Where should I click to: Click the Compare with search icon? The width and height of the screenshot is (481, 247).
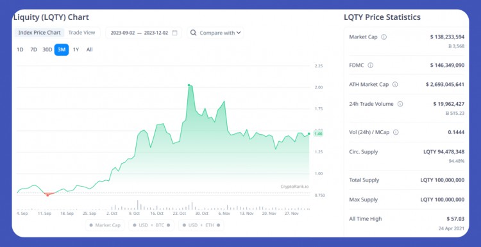(x=193, y=33)
